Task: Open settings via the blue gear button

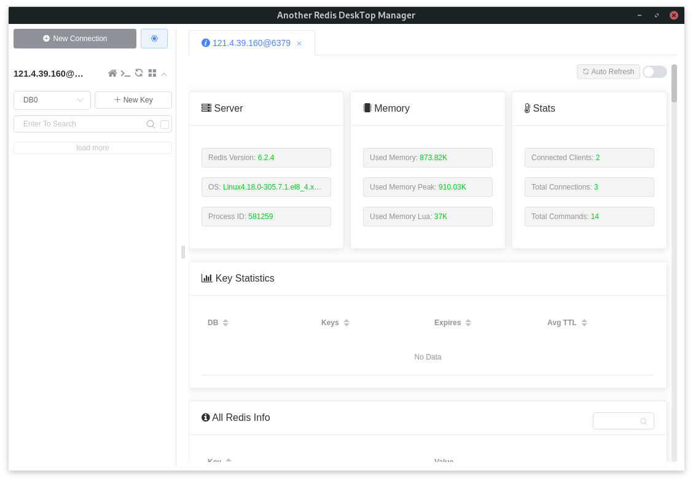Action: point(154,39)
